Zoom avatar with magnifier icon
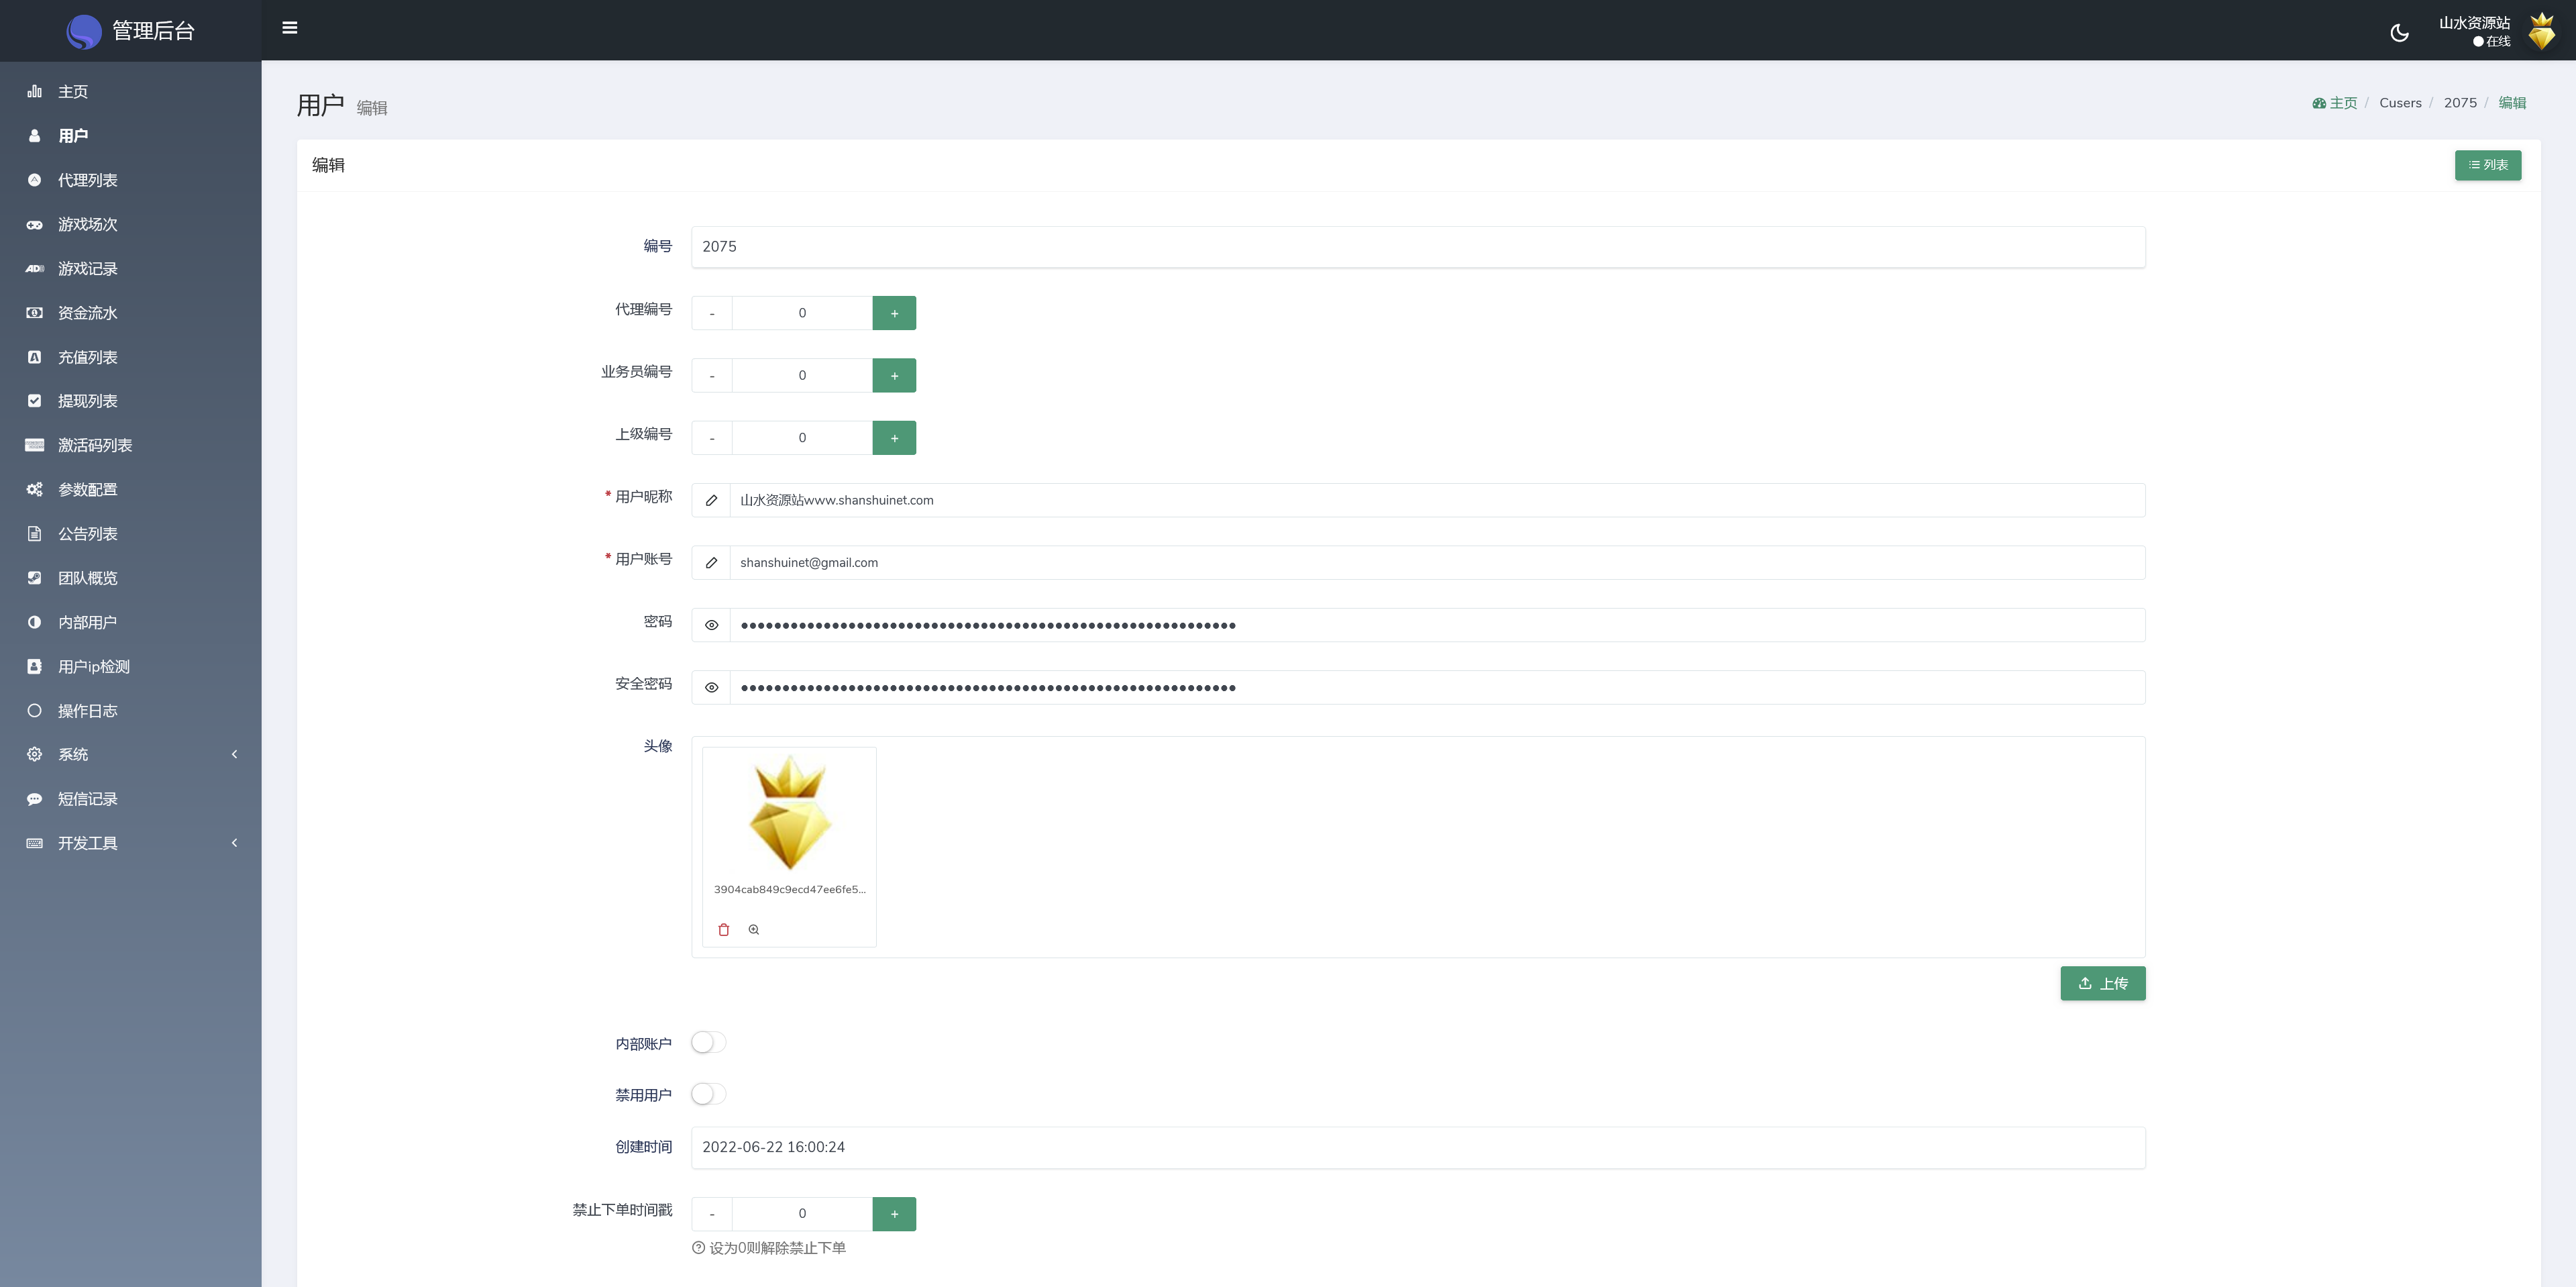Viewport: 2576px width, 1287px height. 754,929
